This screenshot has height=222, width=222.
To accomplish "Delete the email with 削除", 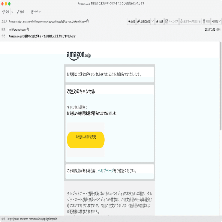I will point(206,21).
